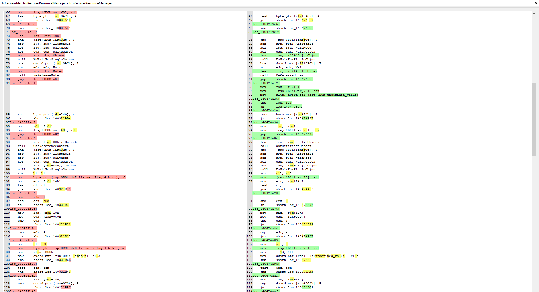Click the scroll-up arrow of the vertical scrollbar
The width and height of the screenshot is (539, 292).
[534, 13]
